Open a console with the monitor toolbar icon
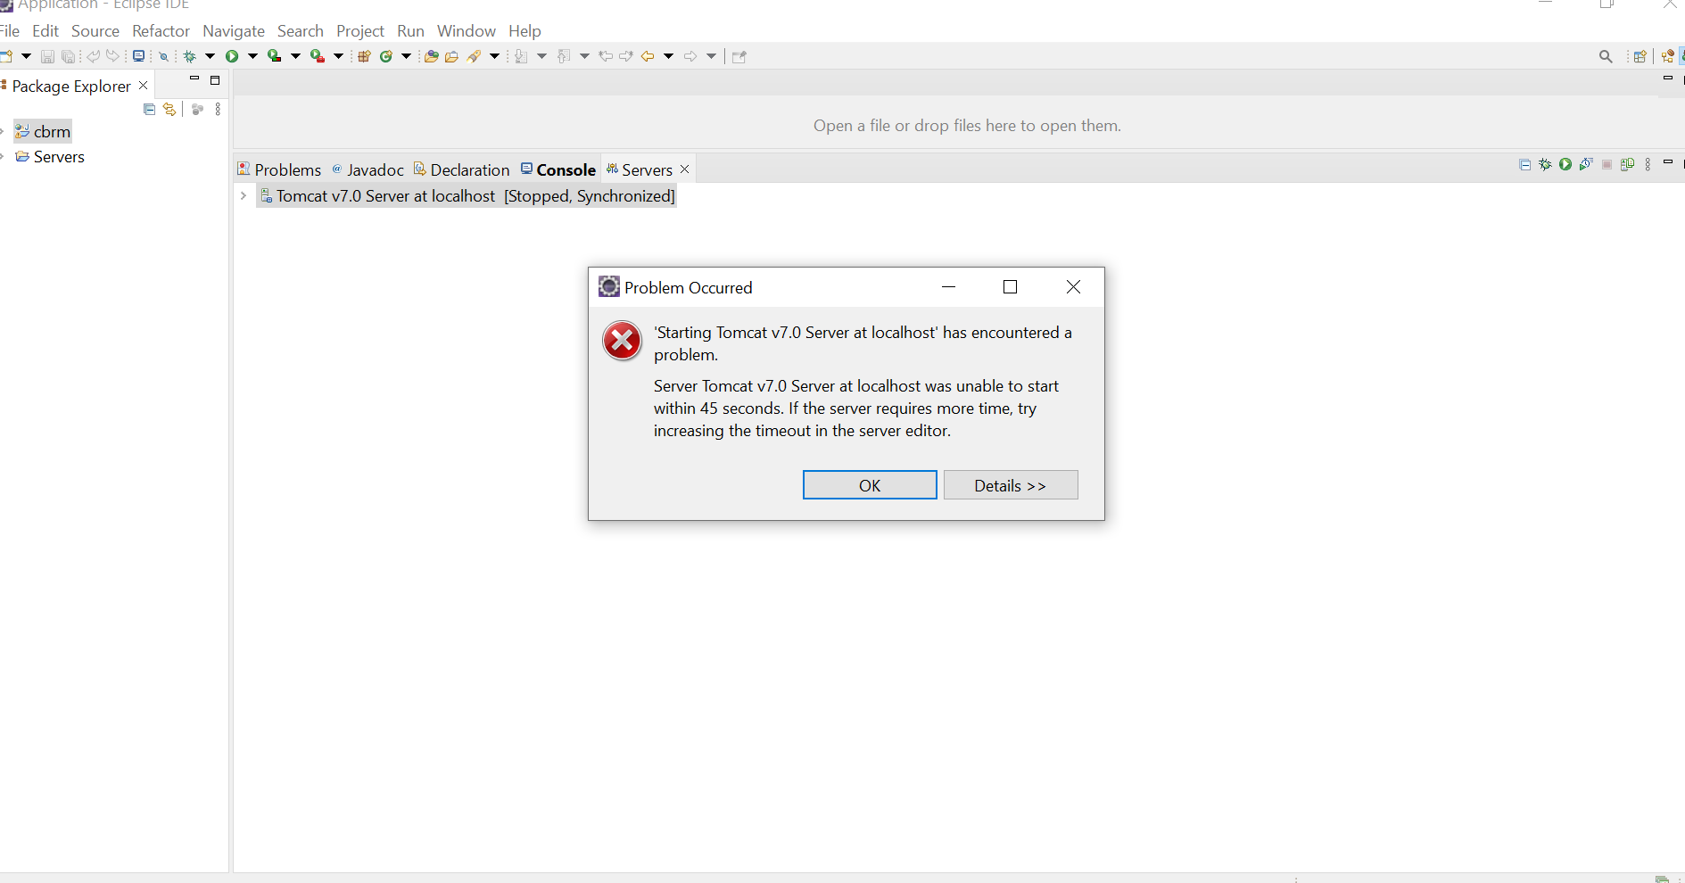This screenshot has width=1685, height=883. click(x=138, y=55)
